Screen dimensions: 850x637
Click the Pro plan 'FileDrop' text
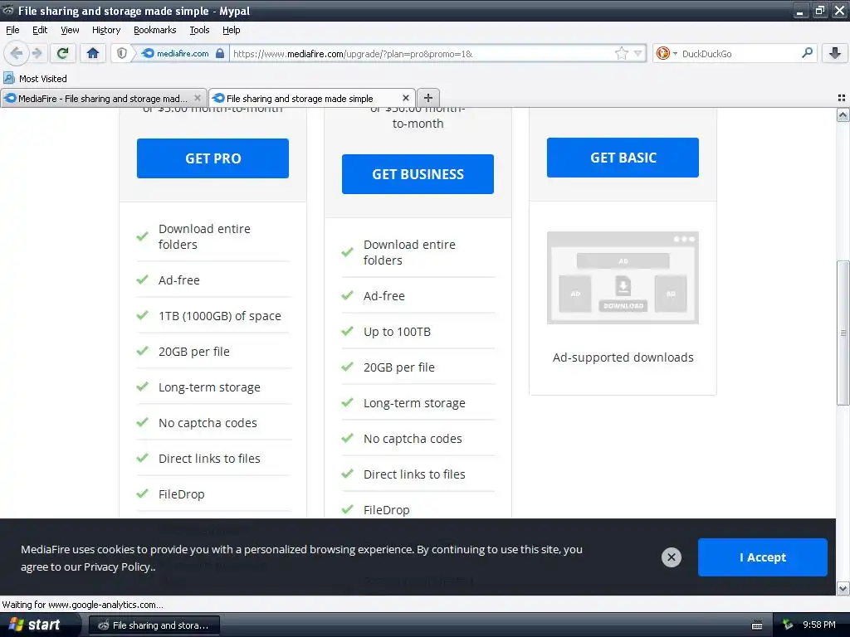point(181,494)
